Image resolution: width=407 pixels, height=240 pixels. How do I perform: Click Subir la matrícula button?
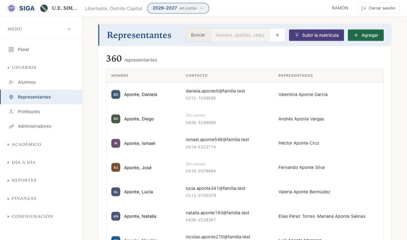point(316,35)
